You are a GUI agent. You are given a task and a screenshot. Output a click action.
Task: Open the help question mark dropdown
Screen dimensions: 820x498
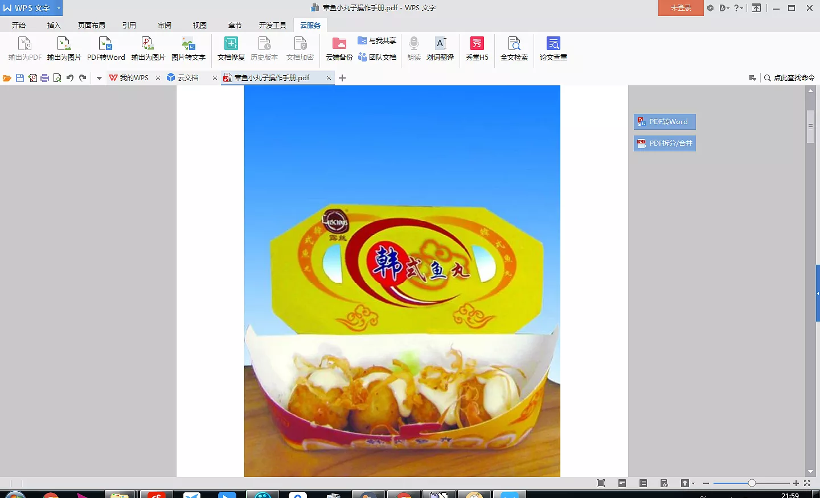739,8
